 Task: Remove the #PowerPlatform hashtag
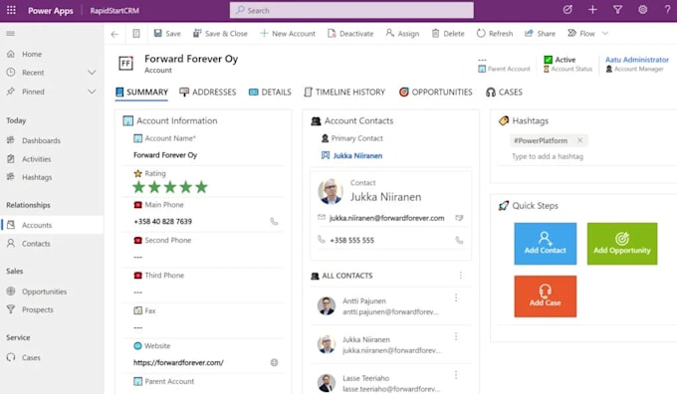coord(579,140)
